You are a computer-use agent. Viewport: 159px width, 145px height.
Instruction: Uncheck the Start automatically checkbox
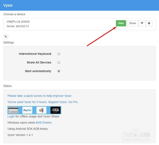click(x=59, y=71)
